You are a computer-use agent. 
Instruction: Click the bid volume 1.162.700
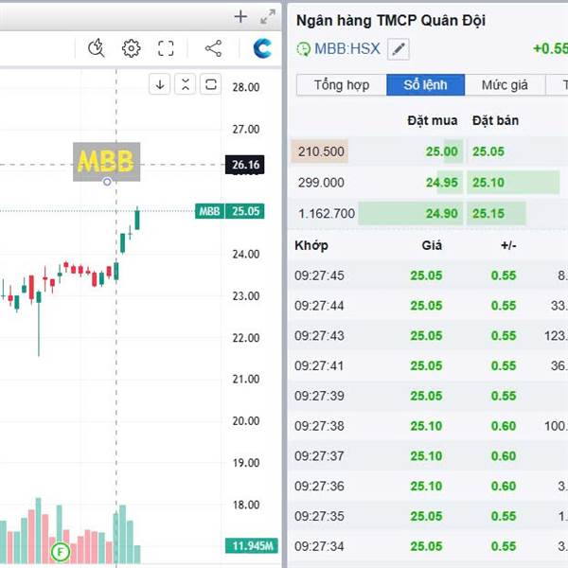(x=327, y=214)
